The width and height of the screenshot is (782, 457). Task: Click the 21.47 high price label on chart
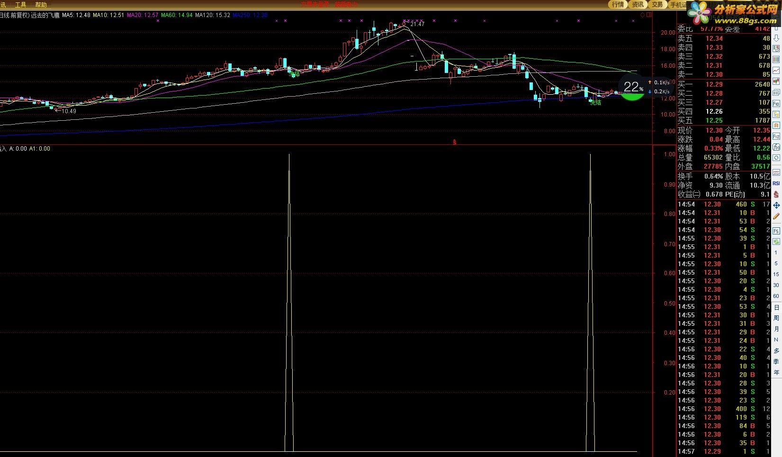pyautogui.click(x=417, y=24)
